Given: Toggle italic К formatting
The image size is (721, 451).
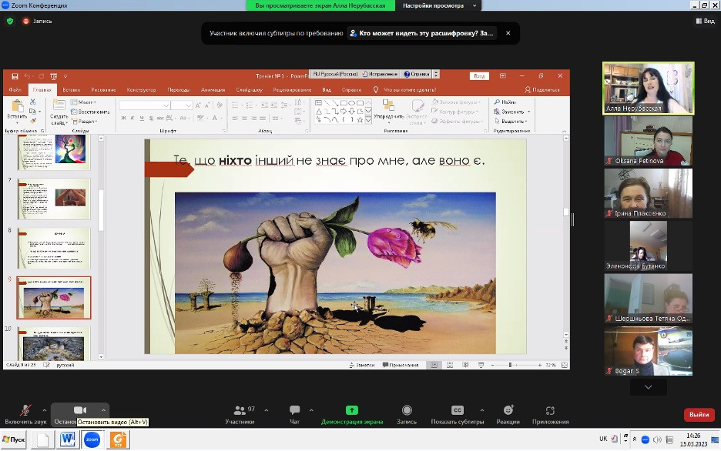Looking at the screenshot, I should click(x=132, y=118).
